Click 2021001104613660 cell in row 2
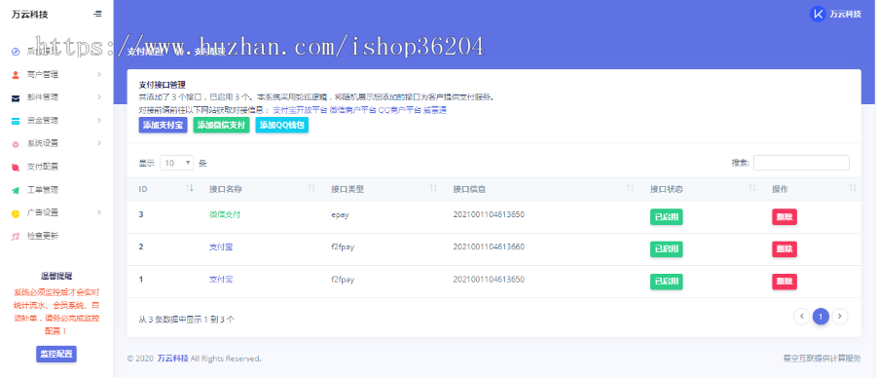 (489, 246)
